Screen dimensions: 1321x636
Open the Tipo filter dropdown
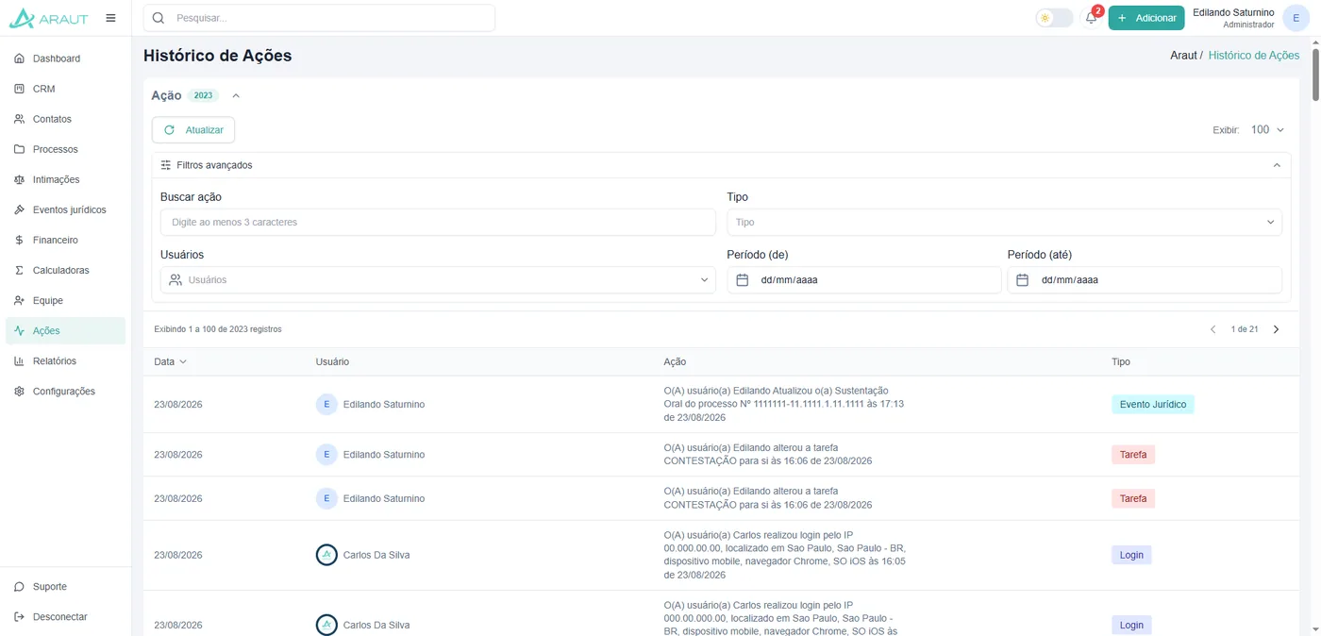(1004, 223)
